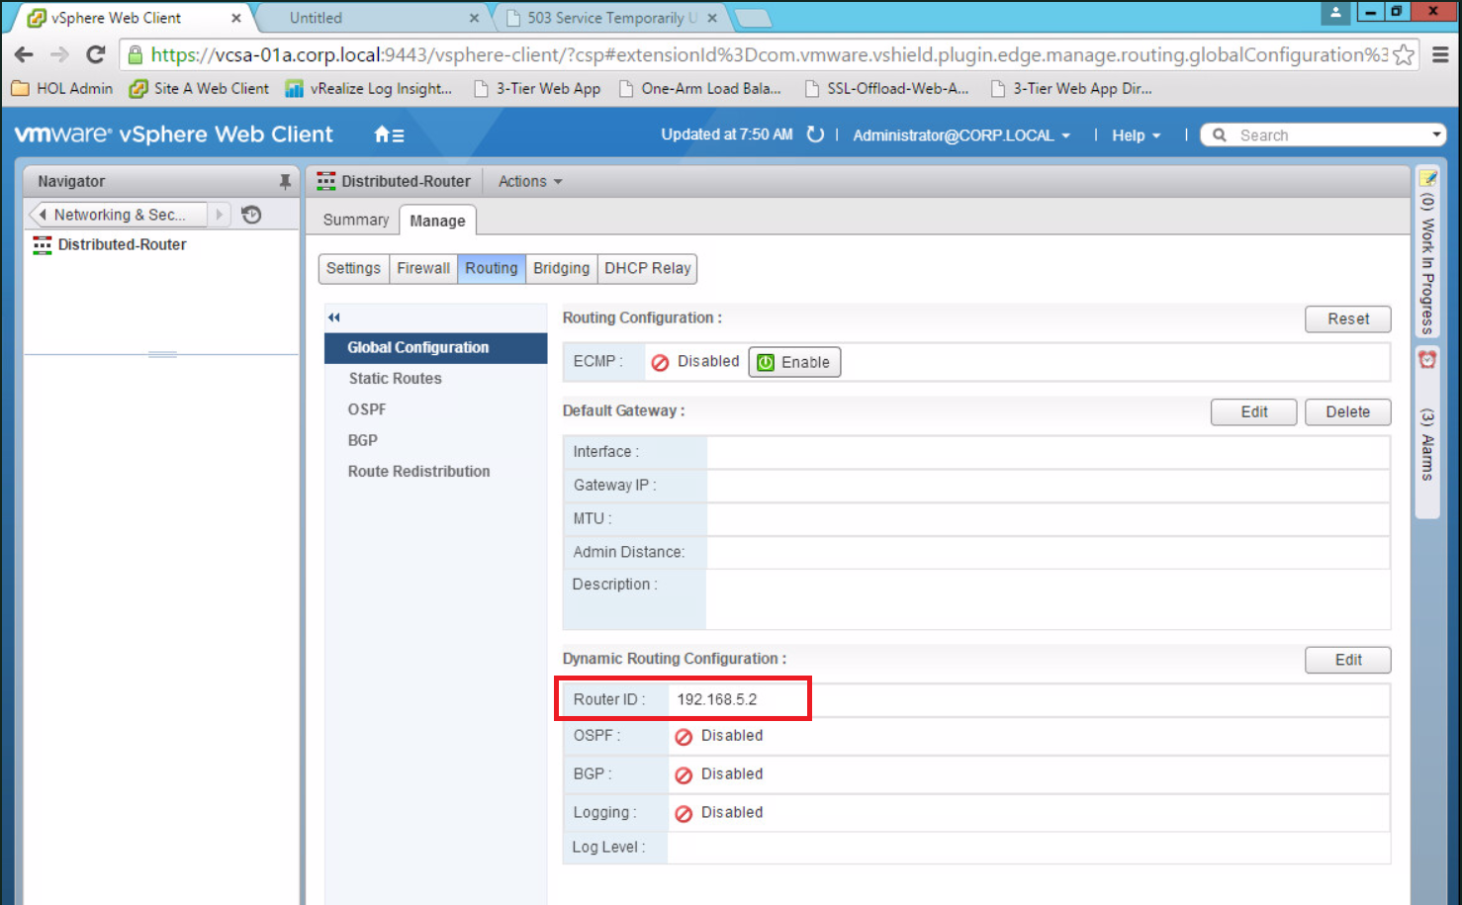This screenshot has width=1462, height=905.
Task: Open 3-Tier Web App Dir bookmark
Action: (x=1071, y=89)
